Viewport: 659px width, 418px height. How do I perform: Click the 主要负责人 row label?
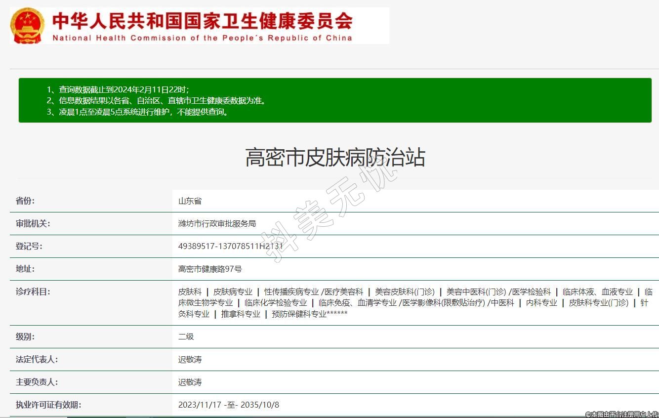[36, 382]
